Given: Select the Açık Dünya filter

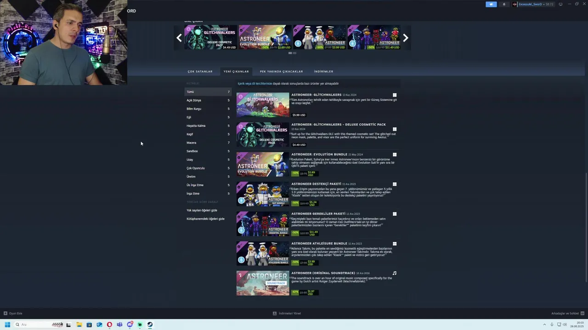Looking at the screenshot, I should (208, 100).
